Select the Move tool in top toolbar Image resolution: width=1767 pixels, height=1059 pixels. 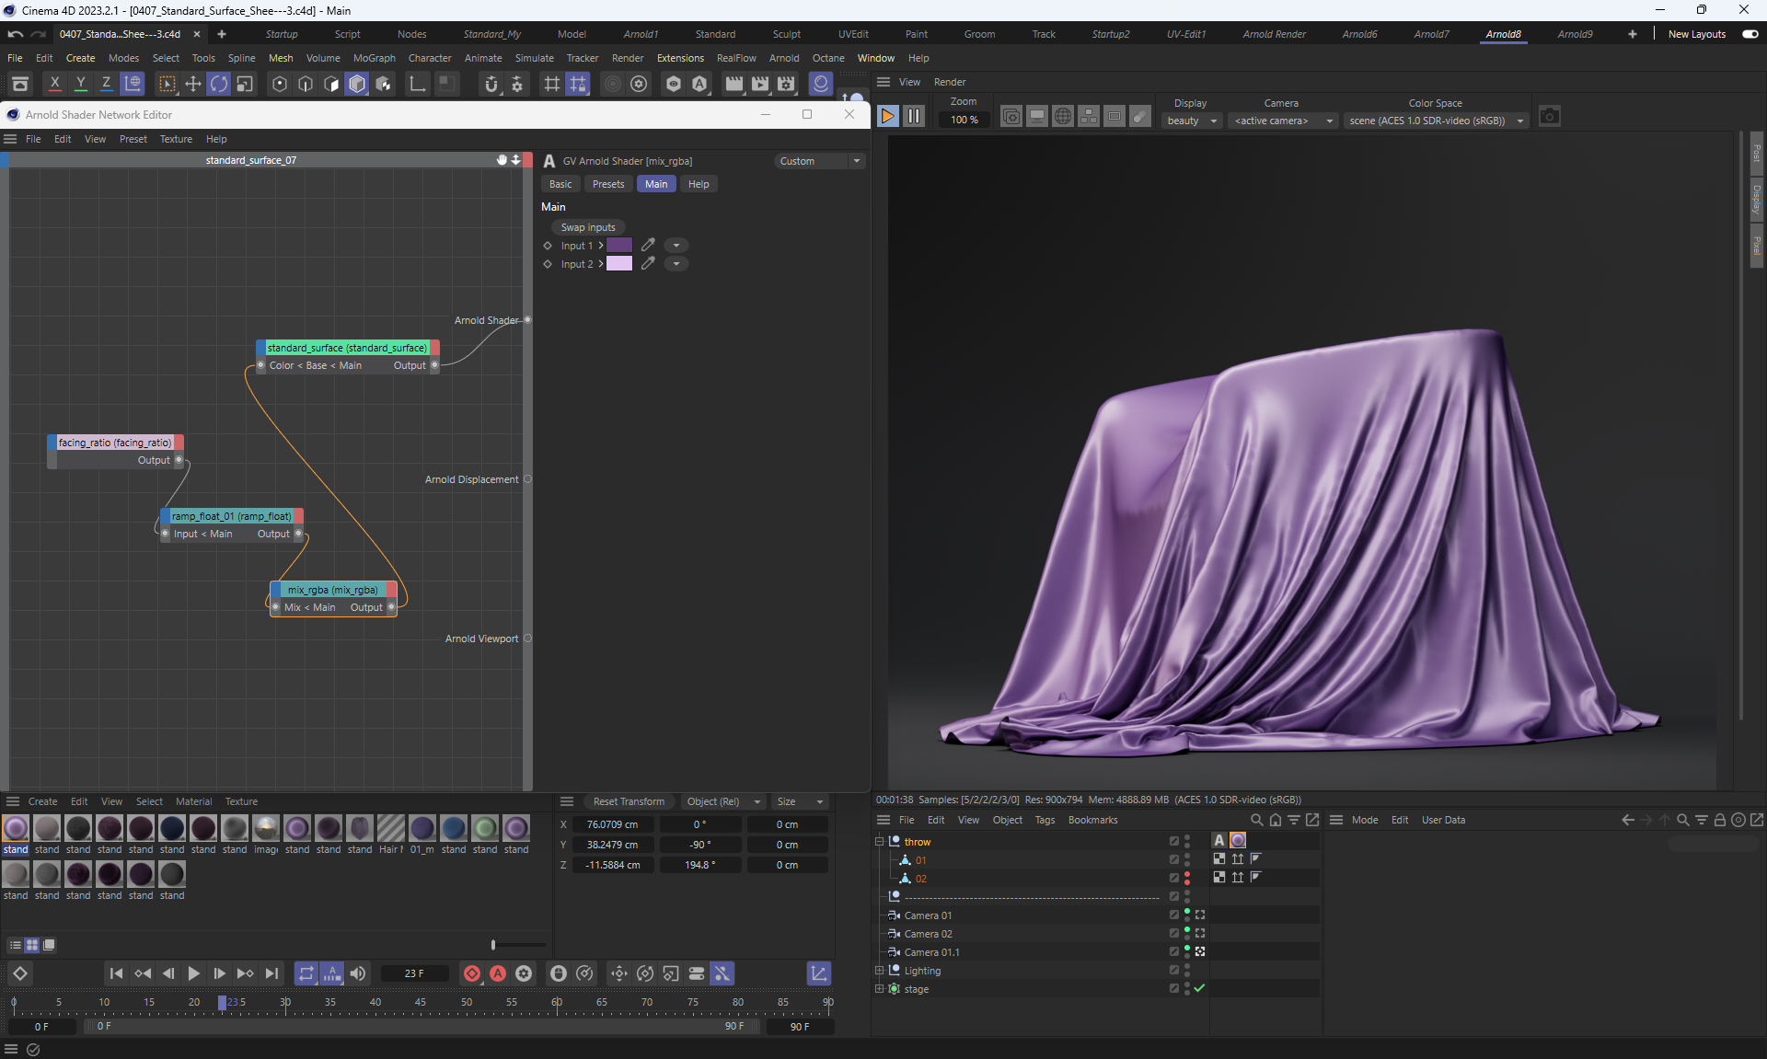tap(193, 85)
